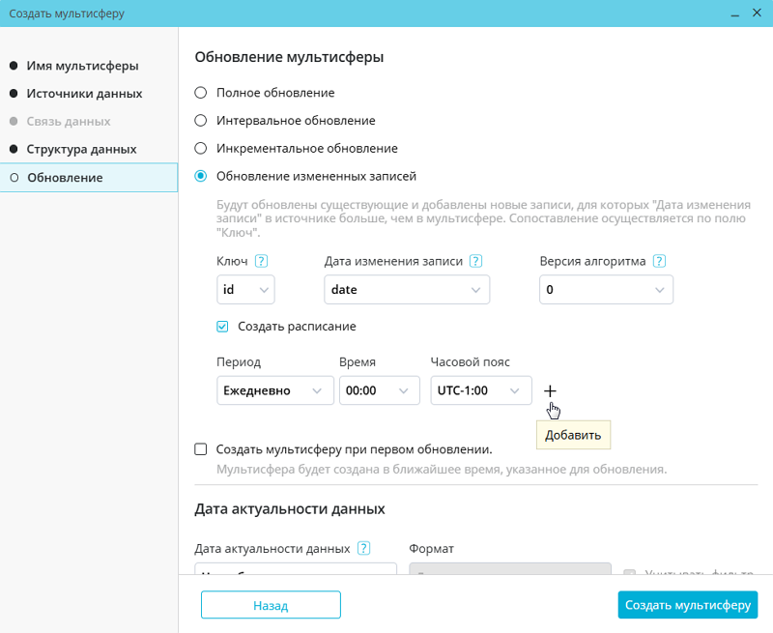Screen dimensions: 773x633
Task: Enable Создать мультисферу при первом обновлении
Action: click(x=201, y=449)
